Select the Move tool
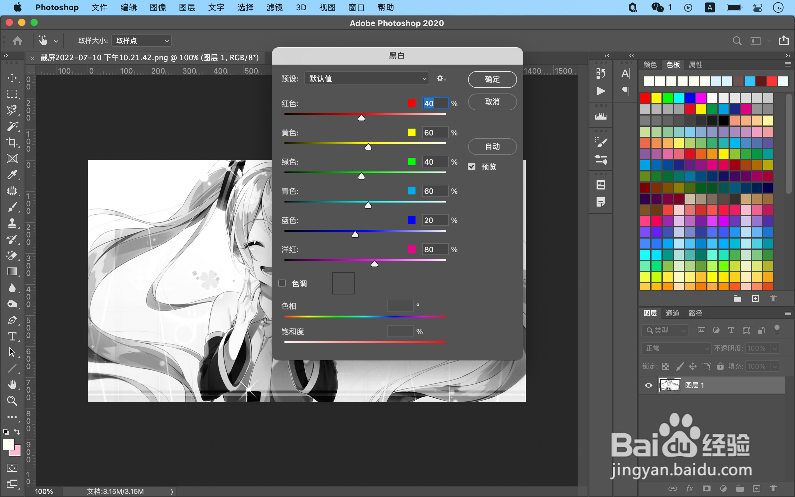Screen dimensions: 795x497 (x=12, y=78)
